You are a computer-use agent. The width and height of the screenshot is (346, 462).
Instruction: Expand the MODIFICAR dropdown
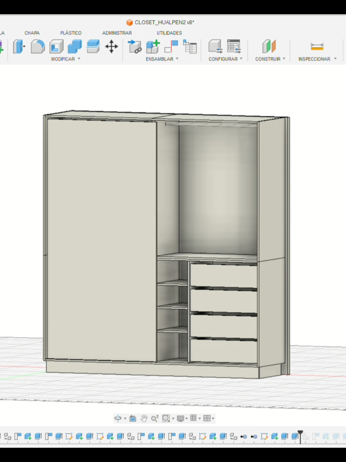(x=66, y=59)
